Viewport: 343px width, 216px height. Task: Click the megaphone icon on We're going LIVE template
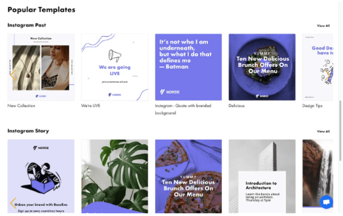[x=114, y=55]
